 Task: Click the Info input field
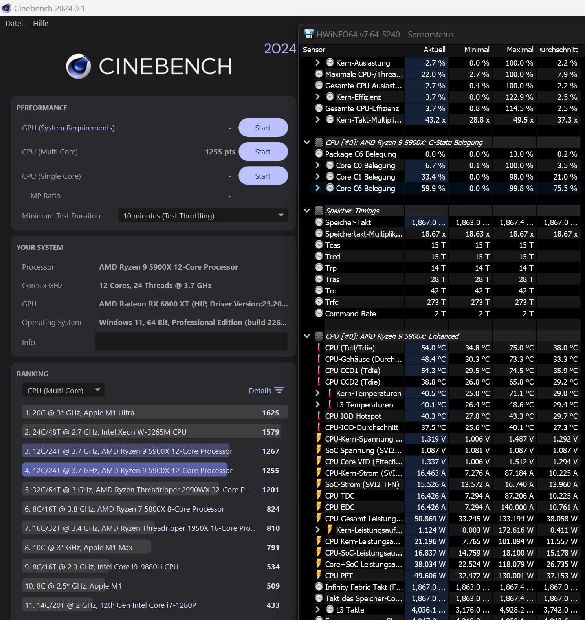pyautogui.click(x=191, y=342)
